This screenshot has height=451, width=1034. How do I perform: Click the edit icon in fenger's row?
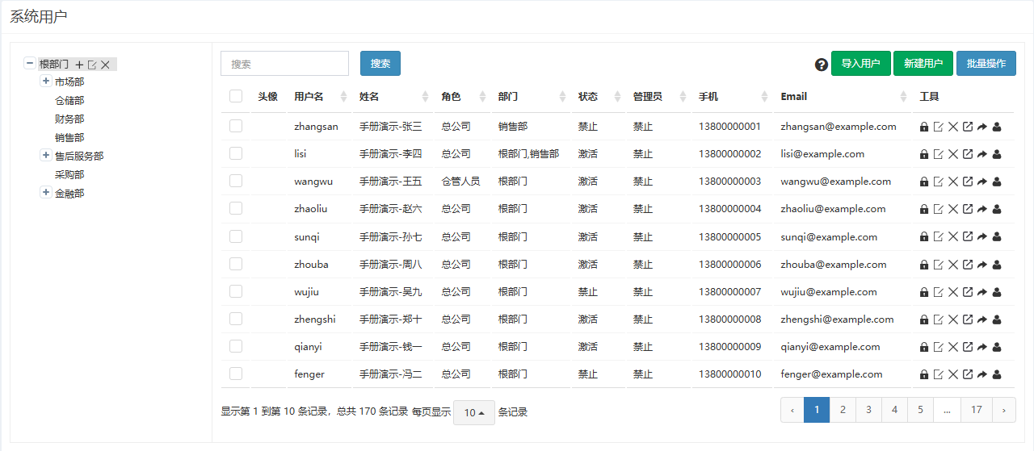938,374
